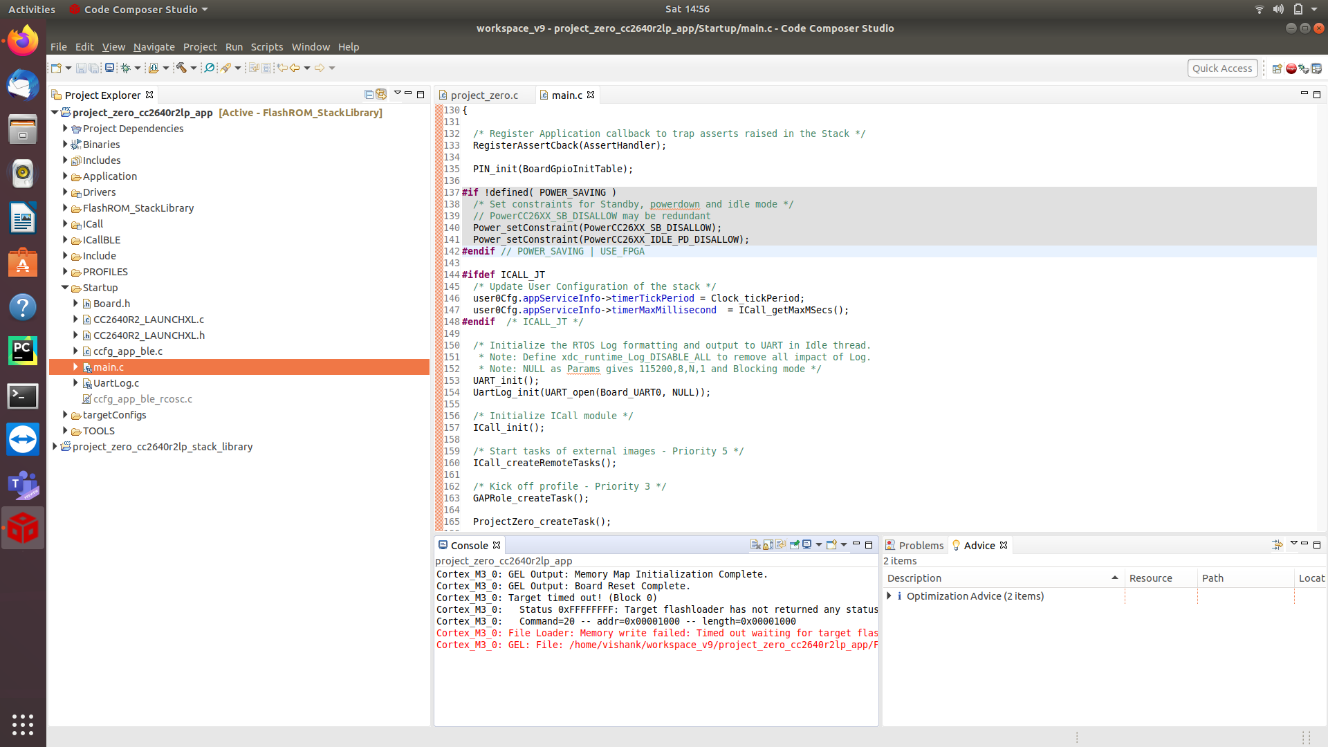Toggle Scroll Lock in the Console
This screenshot has width=1328, height=747.
[x=768, y=545]
